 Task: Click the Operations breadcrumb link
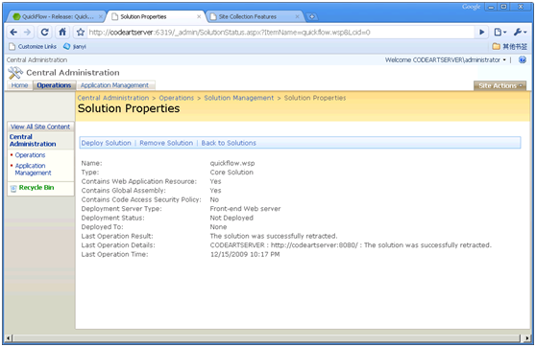pyautogui.click(x=177, y=98)
